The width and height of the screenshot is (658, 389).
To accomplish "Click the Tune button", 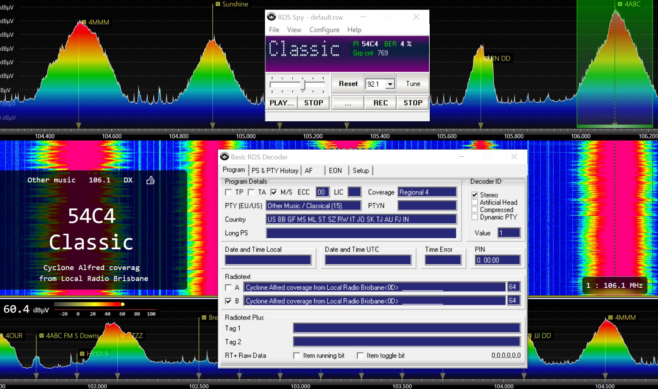I will point(413,84).
